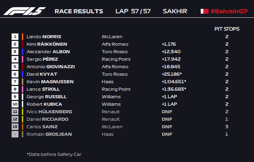Click Kvyat's +25.186* gap time
The height and width of the screenshot is (162, 254).
(x=172, y=74)
